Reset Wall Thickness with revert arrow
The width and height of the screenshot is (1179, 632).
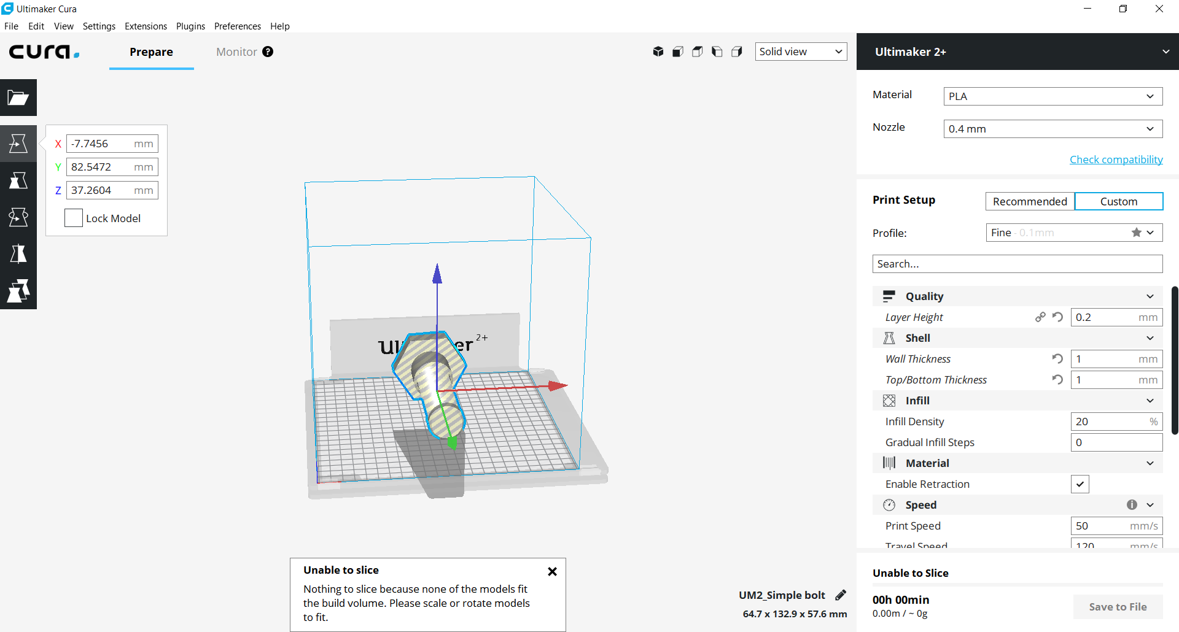(1057, 359)
